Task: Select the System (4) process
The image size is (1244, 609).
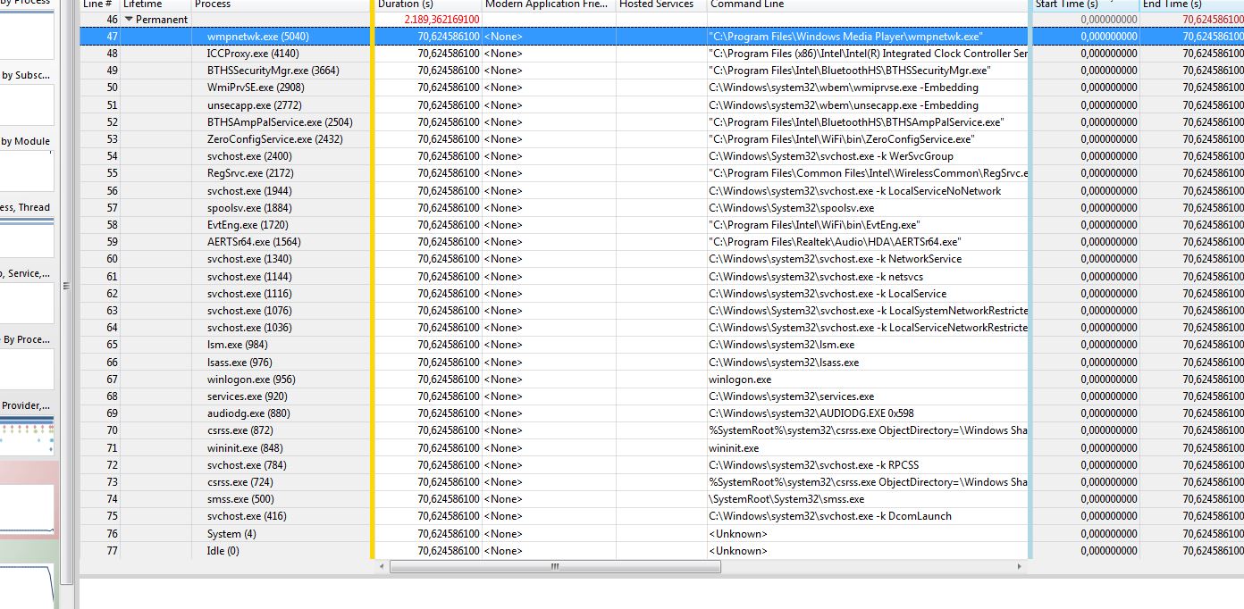Action: pyautogui.click(x=231, y=534)
